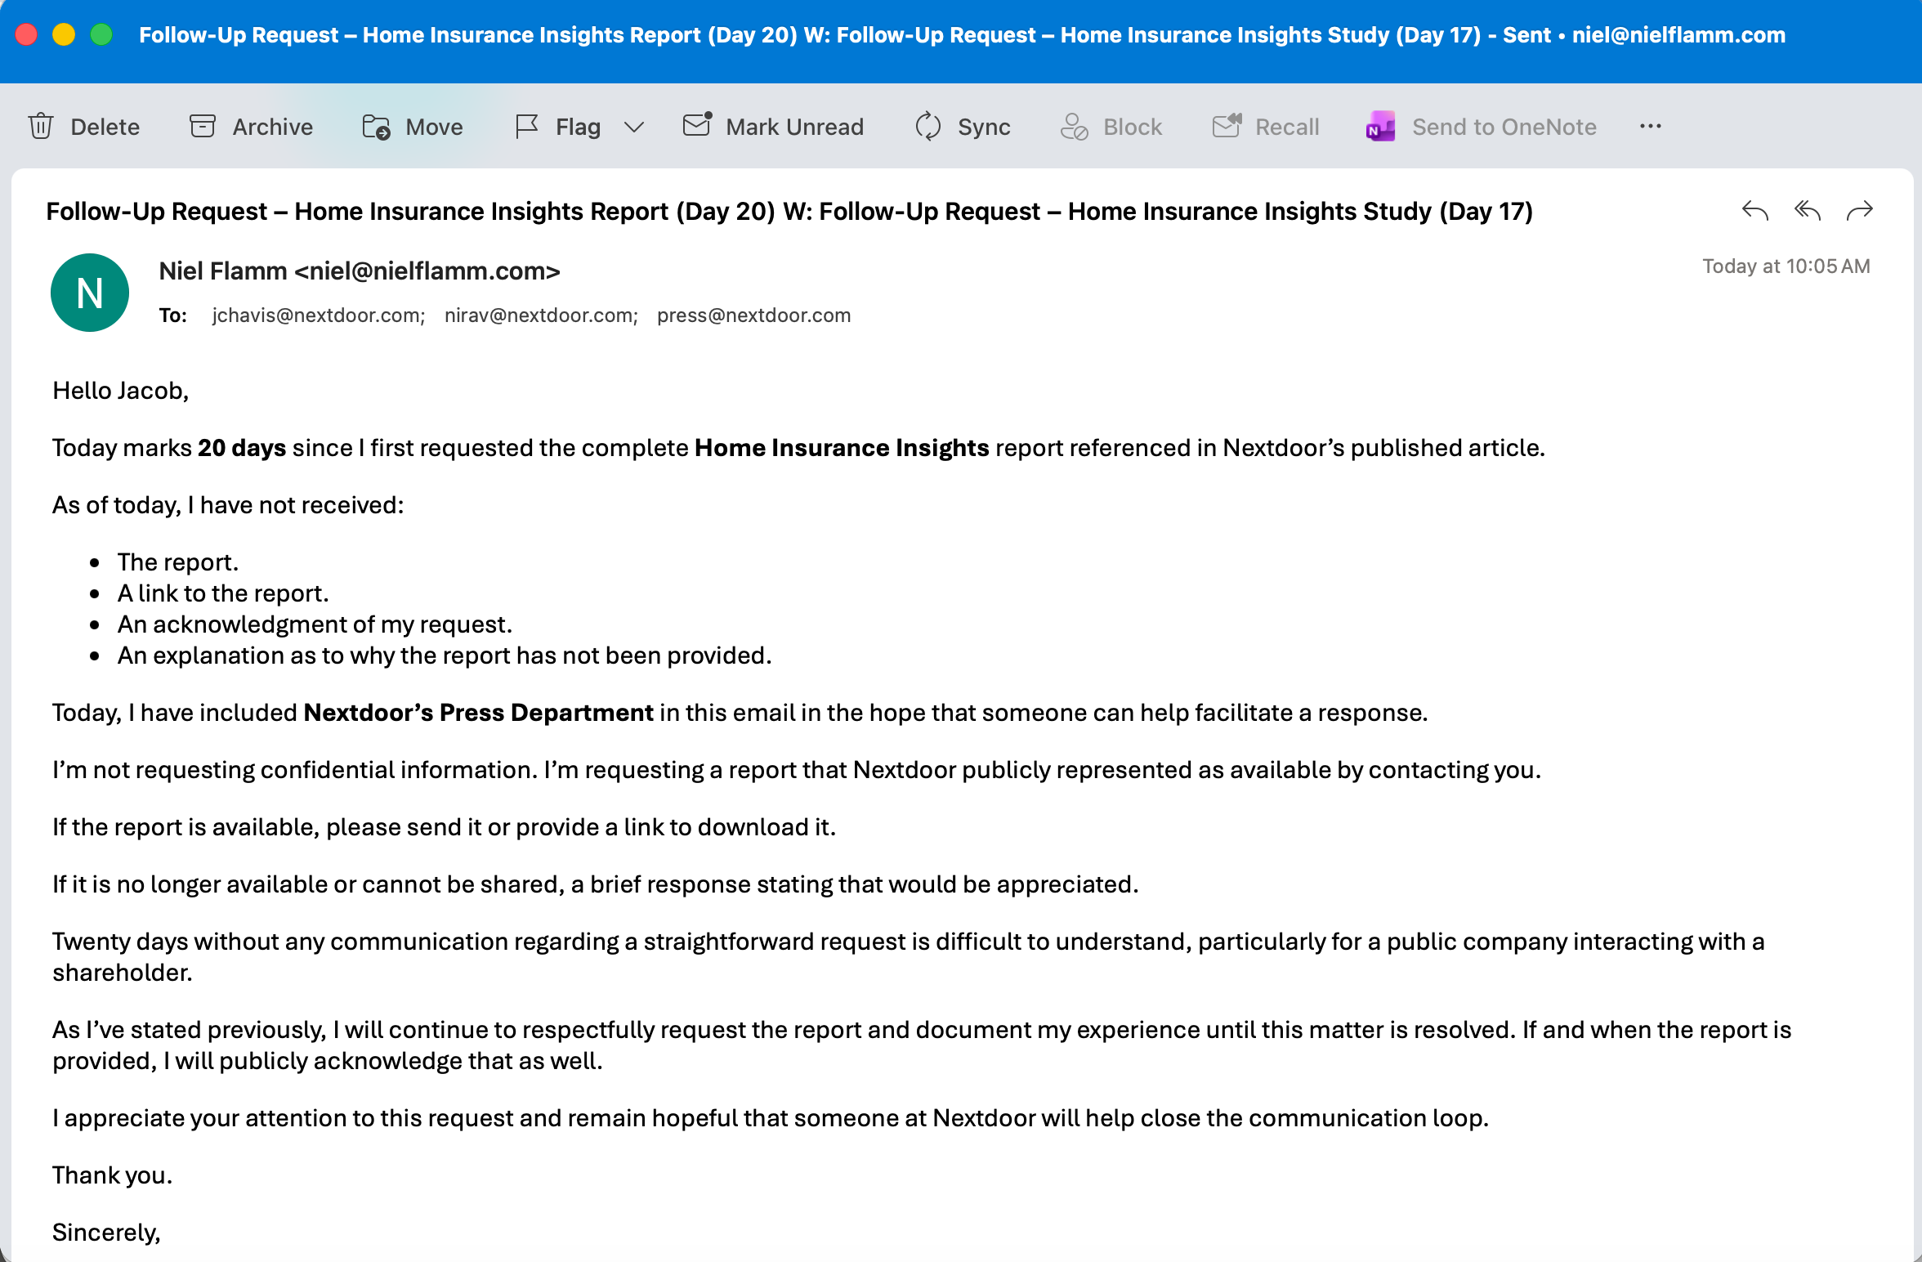Image resolution: width=1922 pixels, height=1262 pixels.
Task: Click bullet 'An acknowledgment of my request.'
Action: point(315,624)
